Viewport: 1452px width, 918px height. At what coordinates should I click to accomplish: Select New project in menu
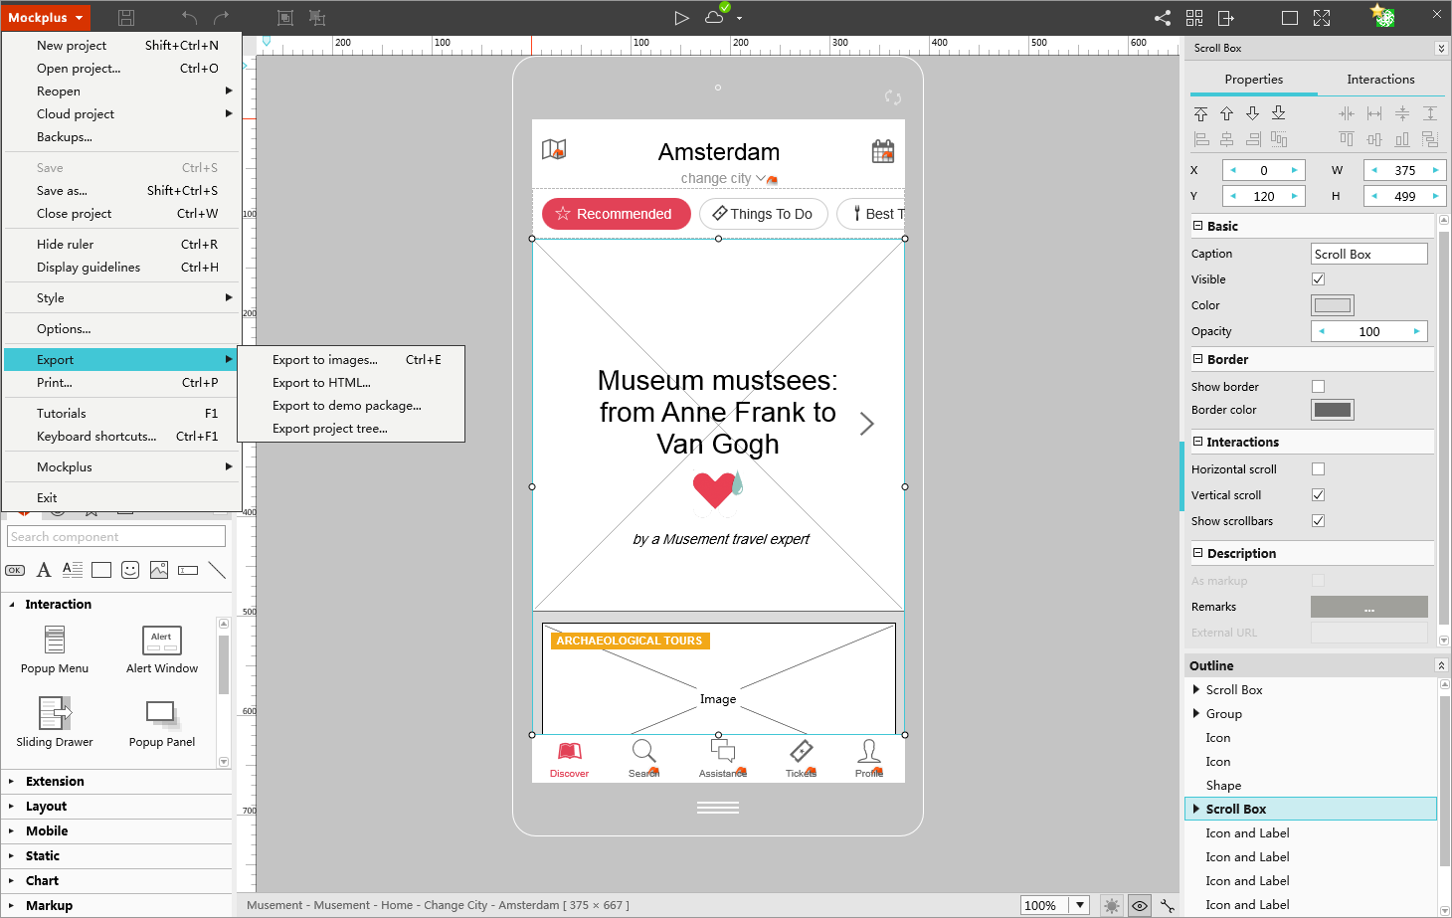[x=122, y=46]
